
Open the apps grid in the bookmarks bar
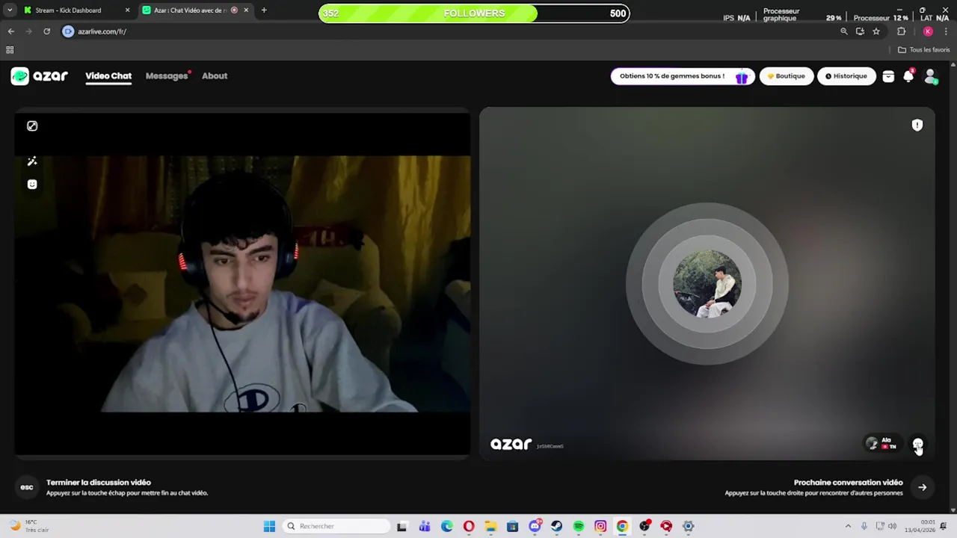pyautogui.click(x=10, y=50)
